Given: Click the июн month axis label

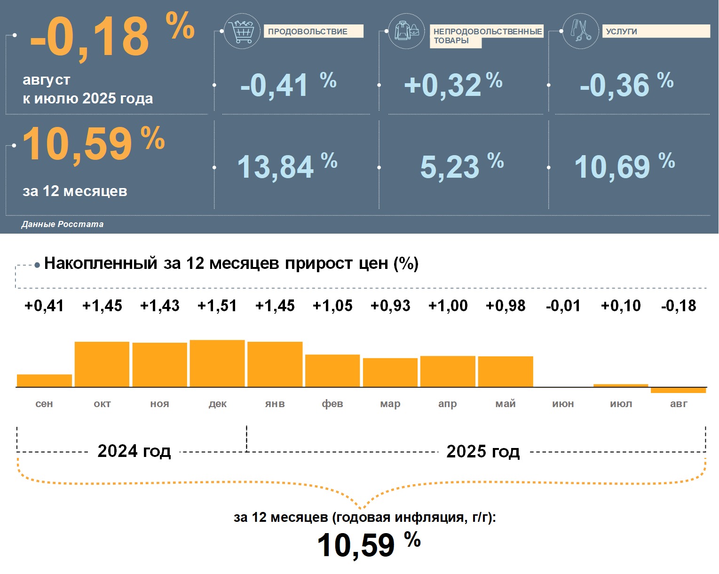Looking at the screenshot, I should coord(563,404).
